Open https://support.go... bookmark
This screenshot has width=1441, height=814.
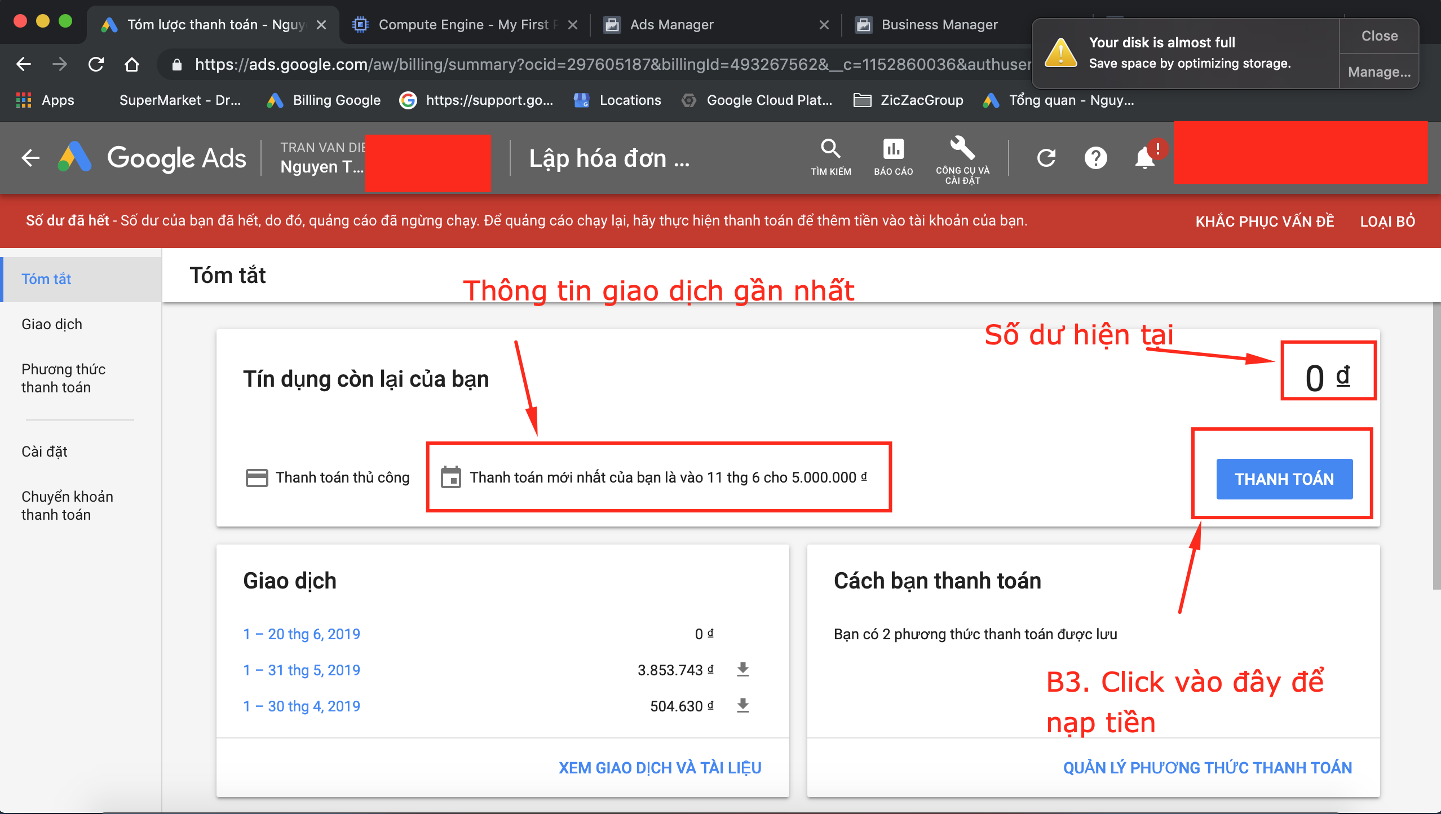point(476,100)
